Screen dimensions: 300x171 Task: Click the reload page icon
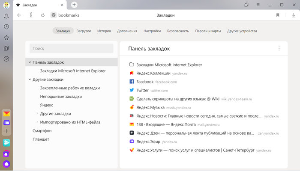coord(43,15)
